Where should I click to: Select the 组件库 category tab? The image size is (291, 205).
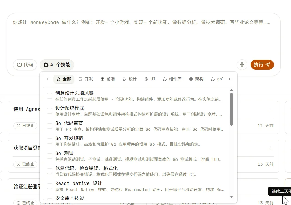click(172, 79)
